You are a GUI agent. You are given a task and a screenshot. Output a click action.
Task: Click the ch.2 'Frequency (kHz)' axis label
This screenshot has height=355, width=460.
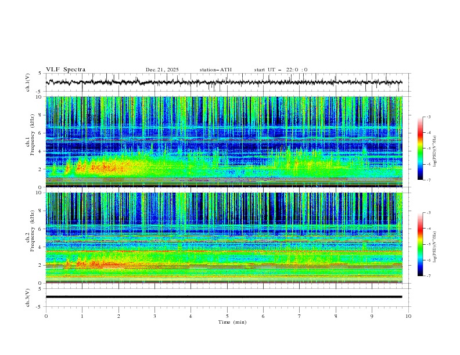pos(33,230)
